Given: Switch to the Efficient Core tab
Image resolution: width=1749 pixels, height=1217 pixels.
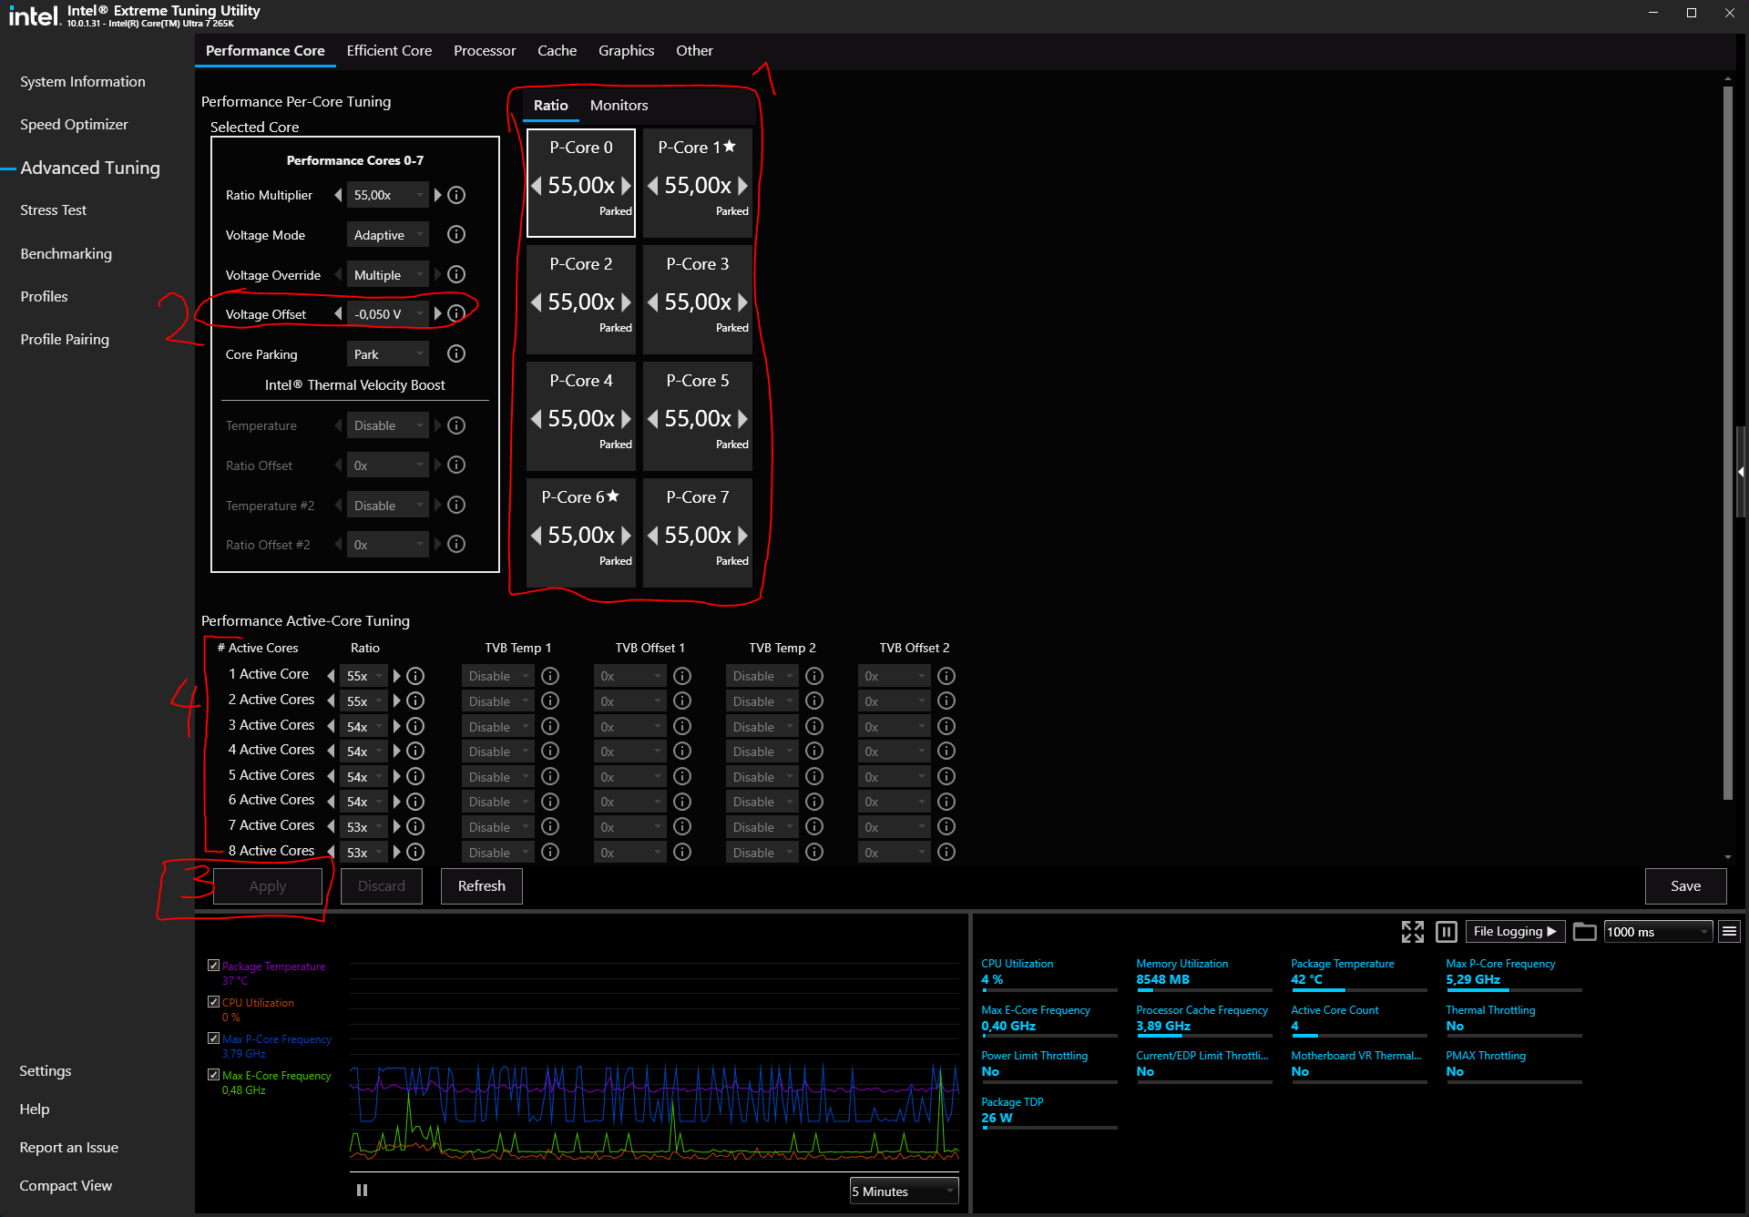Looking at the screenshot, I should click(x=389, y=51).
